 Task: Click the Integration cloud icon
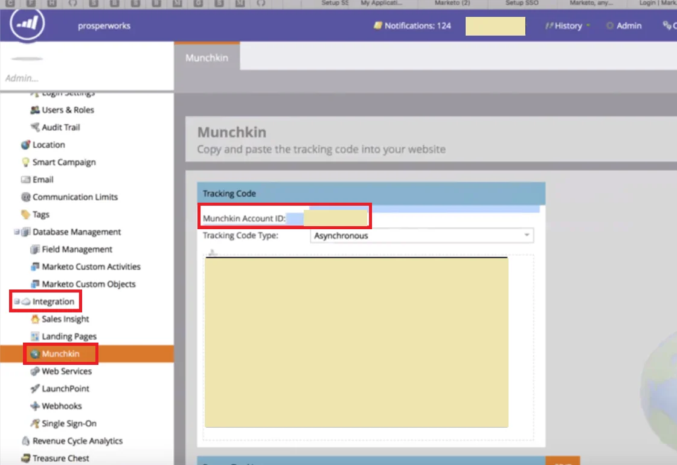26,302
